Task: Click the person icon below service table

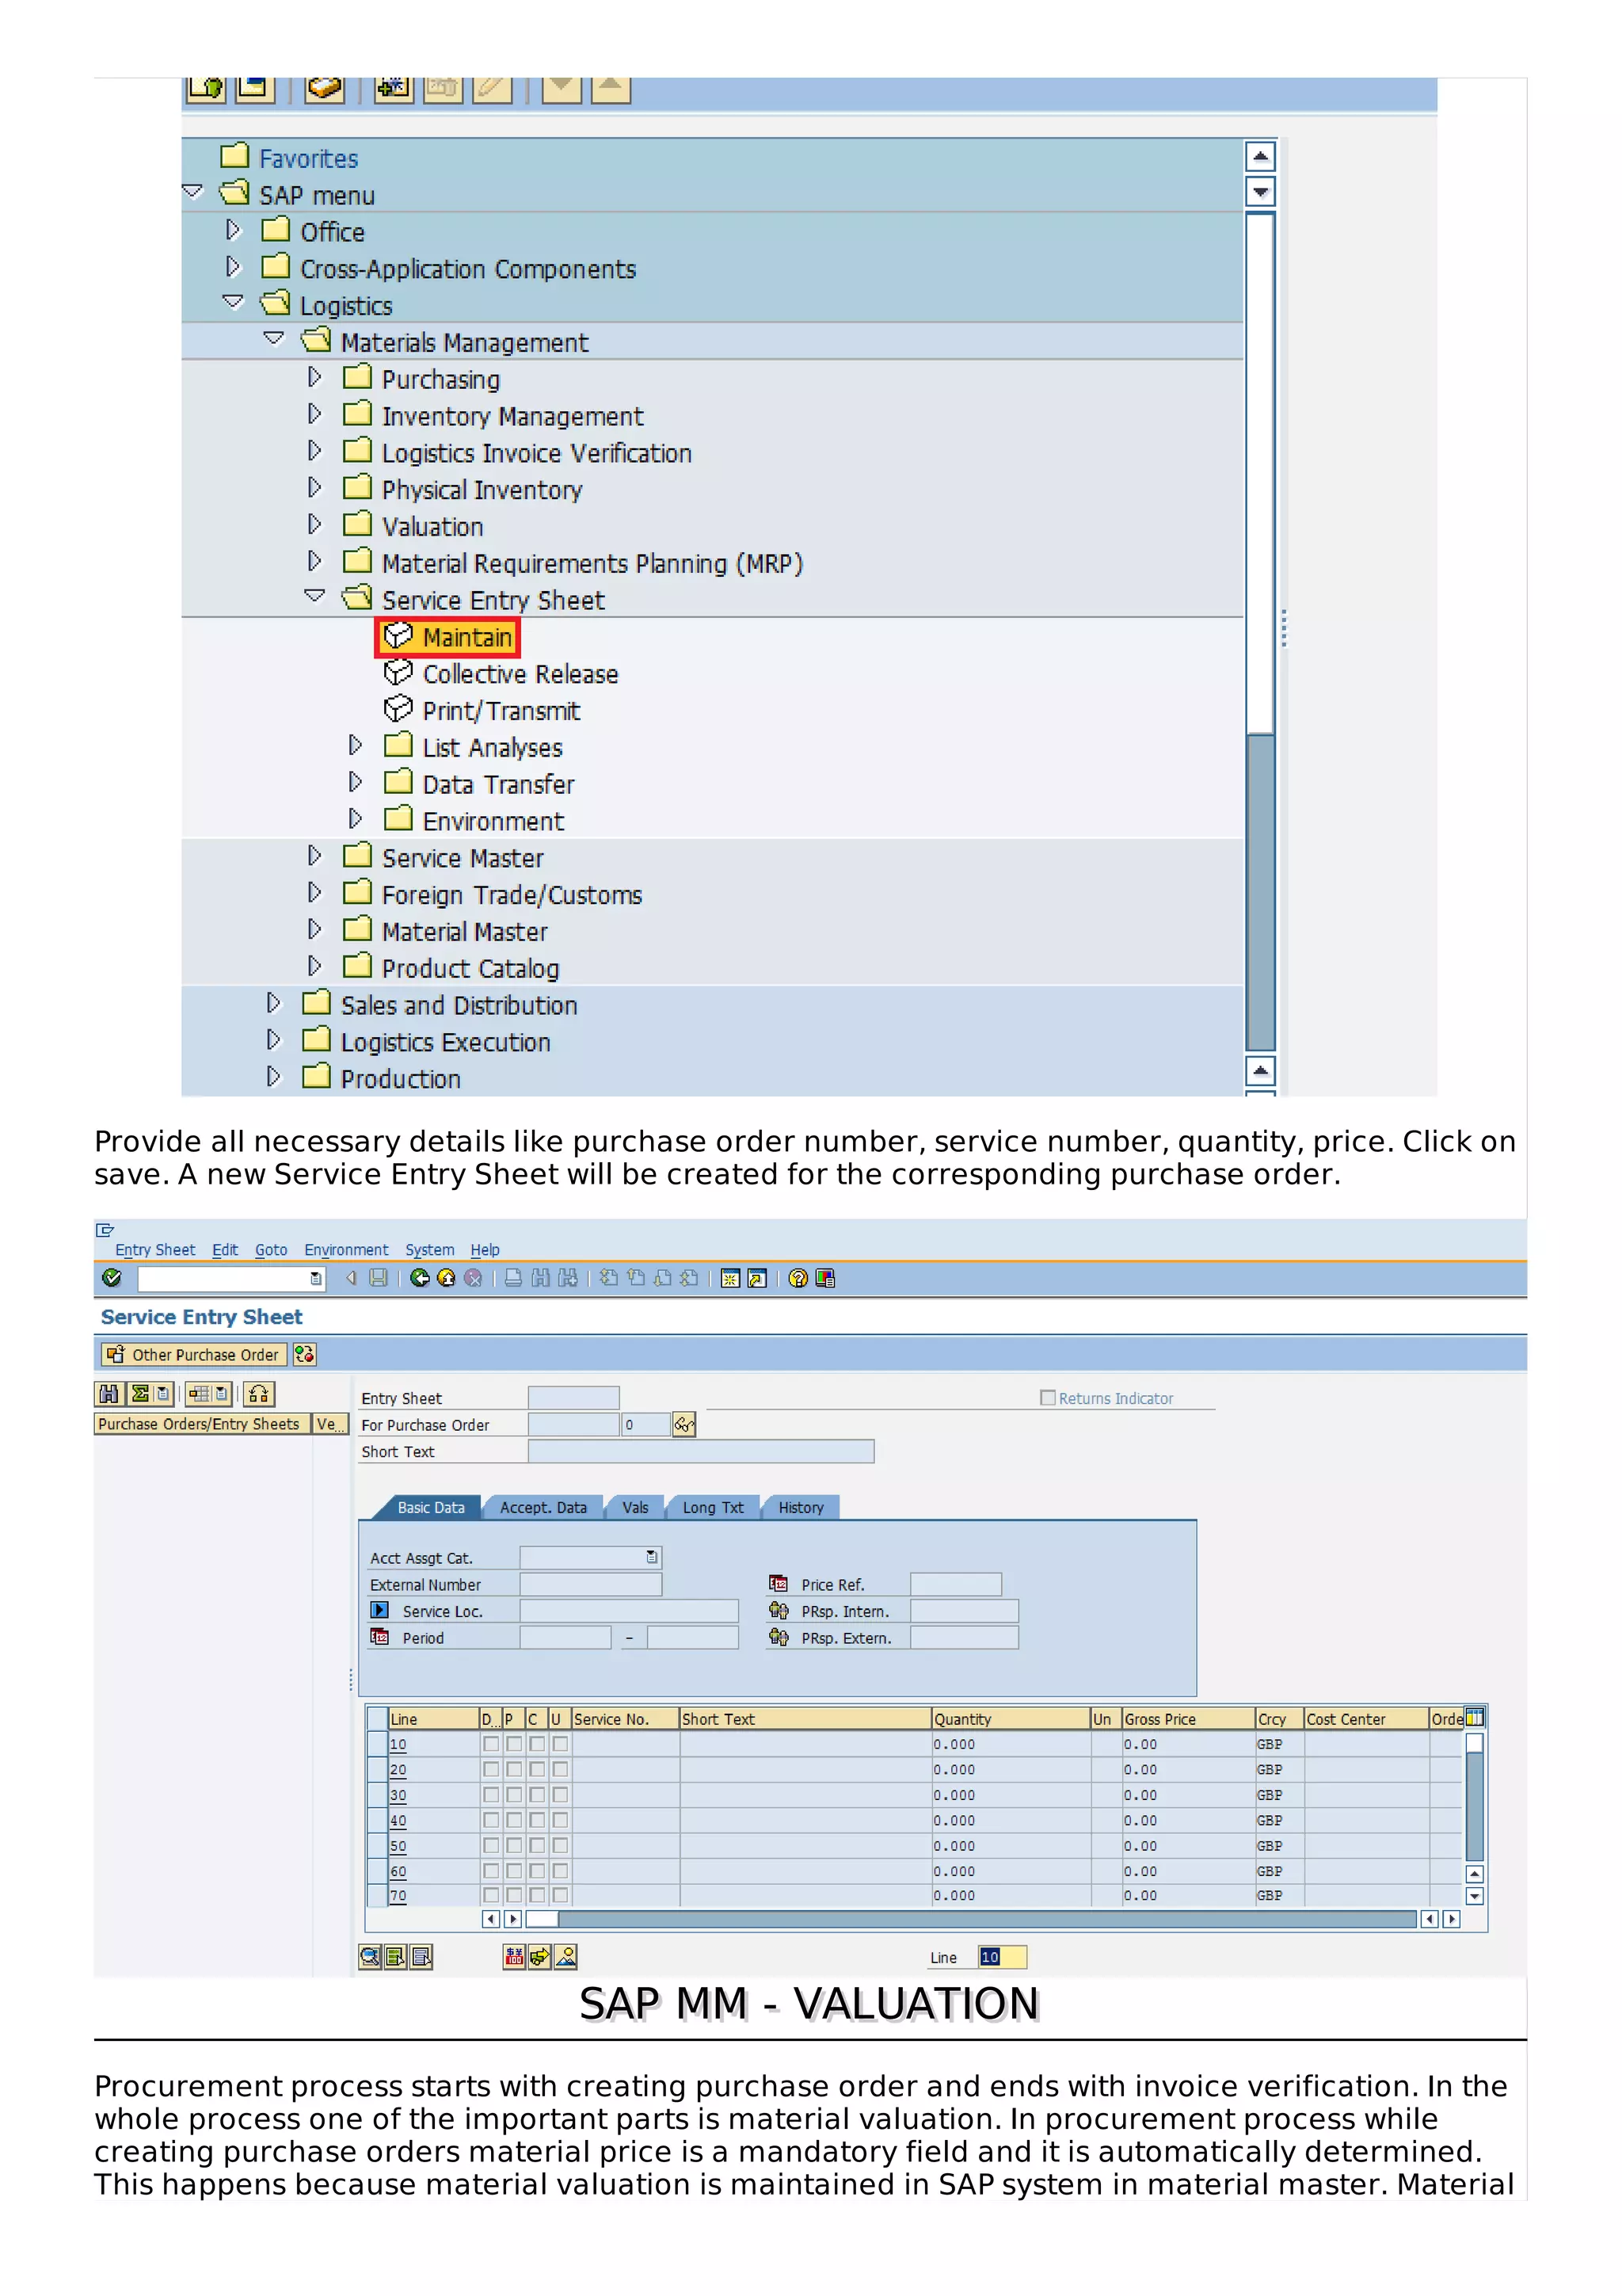Action: 565,1956
